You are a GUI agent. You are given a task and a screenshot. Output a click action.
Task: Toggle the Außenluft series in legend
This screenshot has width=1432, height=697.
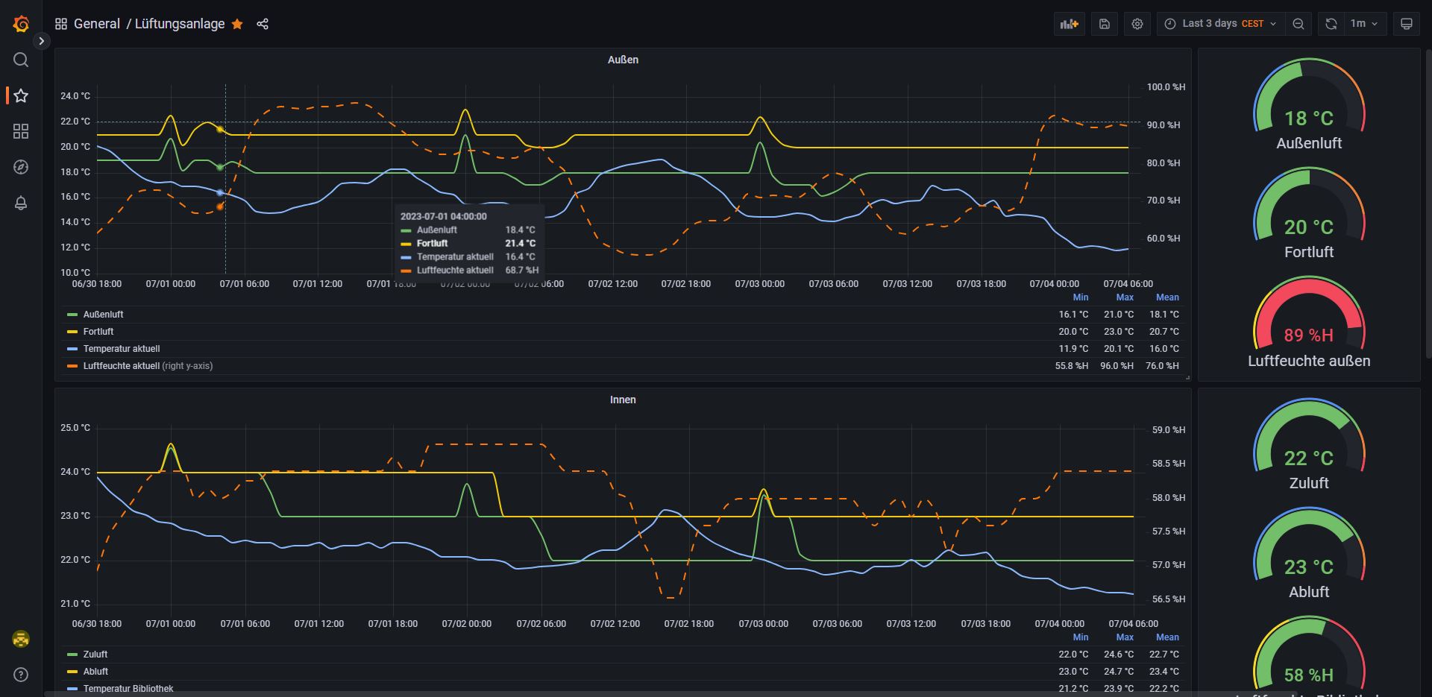(103, 315)
